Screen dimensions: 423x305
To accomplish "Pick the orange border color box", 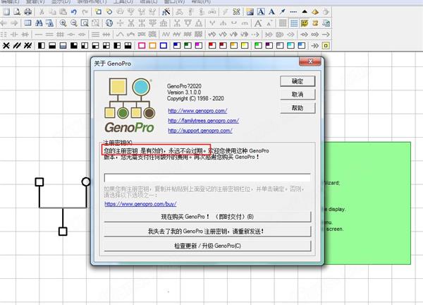I will click(x=152, y=46).
